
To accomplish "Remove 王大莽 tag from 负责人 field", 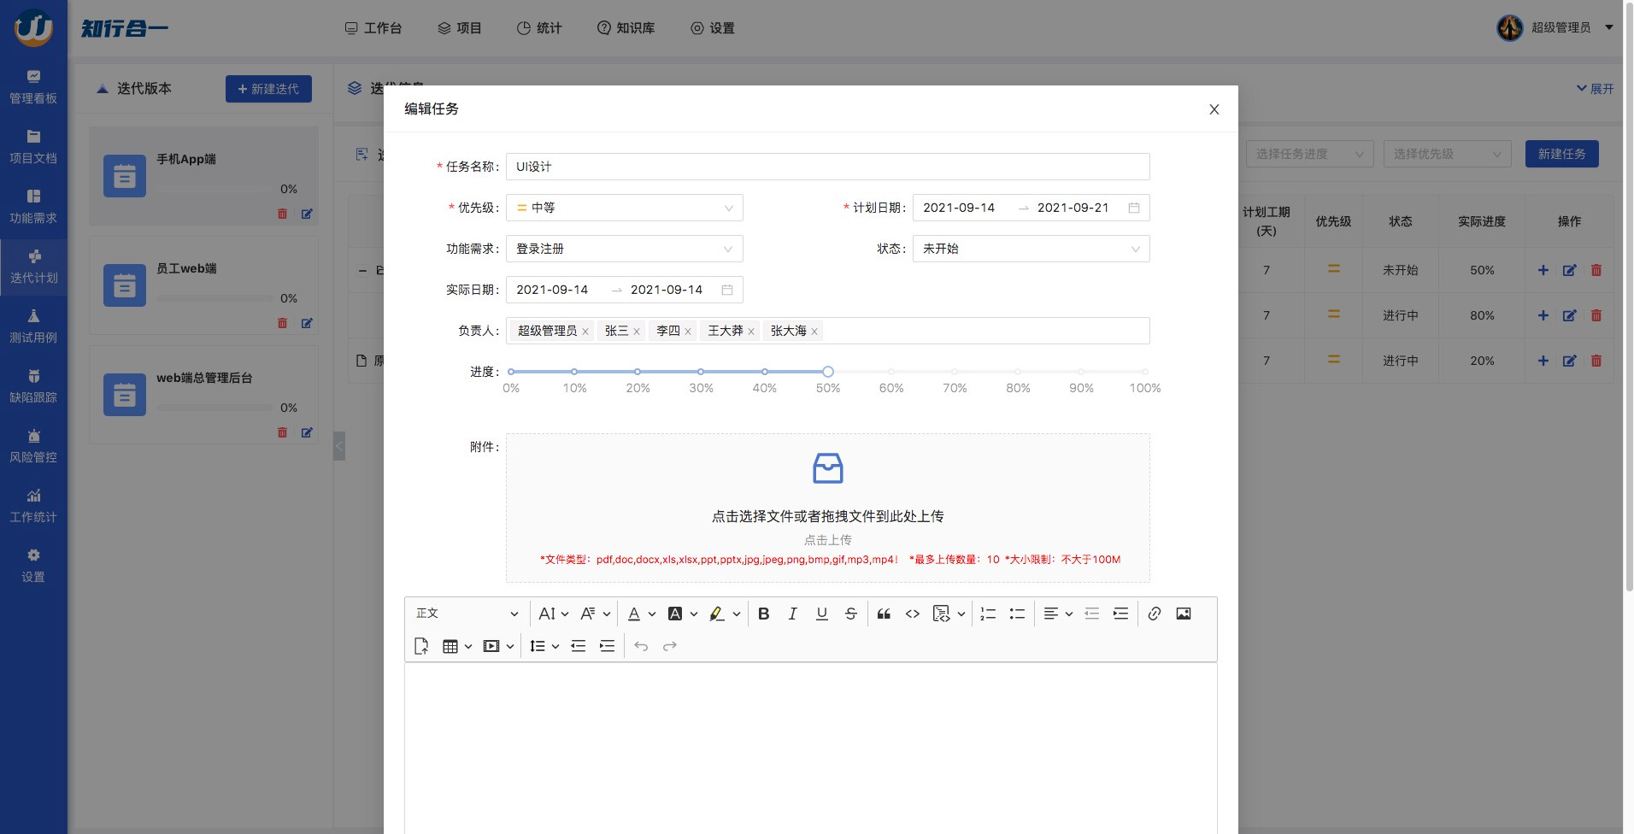I will [x=751, y=332].
